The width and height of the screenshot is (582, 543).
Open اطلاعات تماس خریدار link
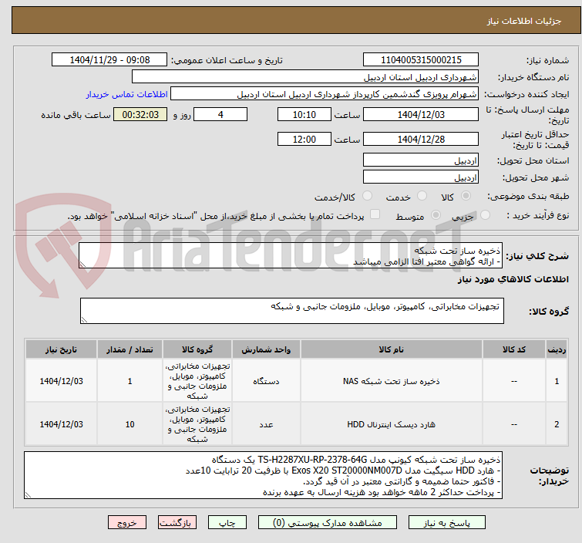point(127,94)
